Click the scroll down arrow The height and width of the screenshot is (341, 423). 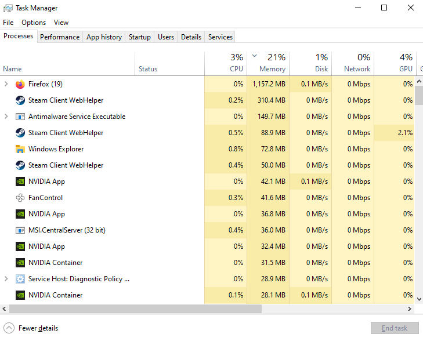click(x=419, y=299)
